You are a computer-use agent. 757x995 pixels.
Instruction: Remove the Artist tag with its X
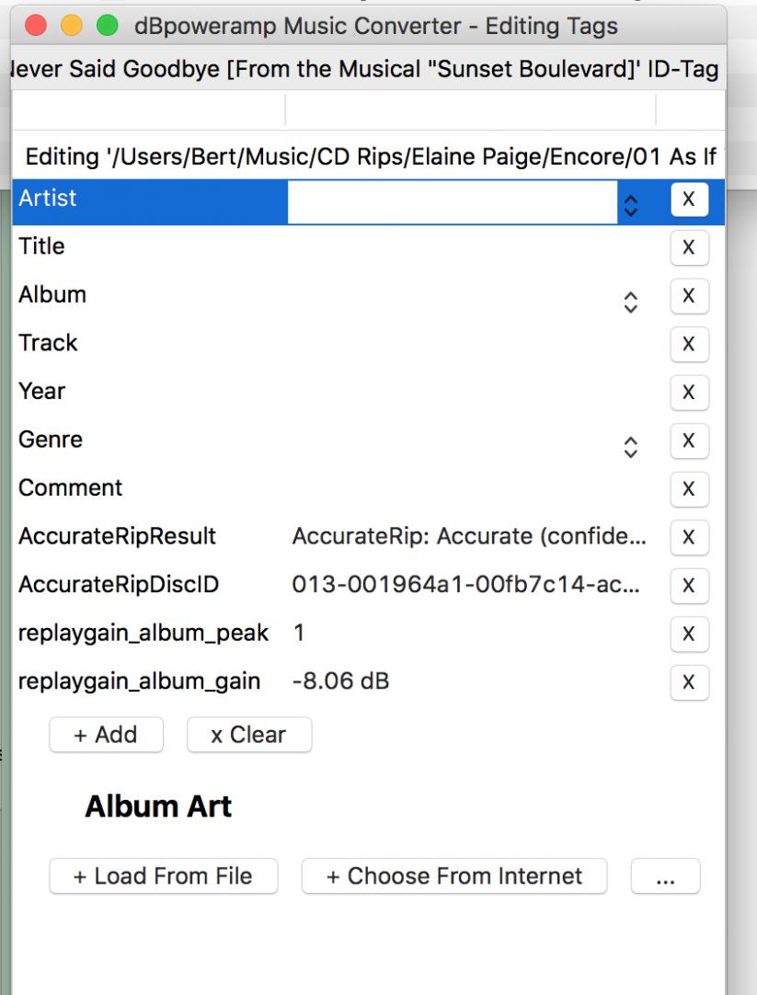(x=689, y=200)
